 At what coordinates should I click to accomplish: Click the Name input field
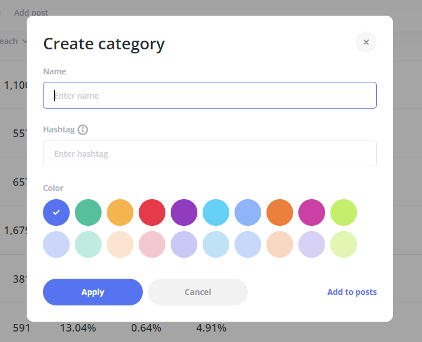click(x=210, y=95)
